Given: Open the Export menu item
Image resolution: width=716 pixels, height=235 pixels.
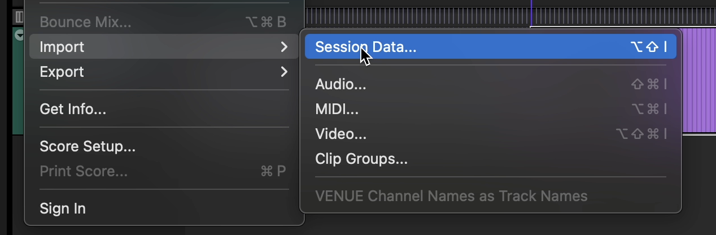Looking at the screenshot, I should (x=62, y=72).
